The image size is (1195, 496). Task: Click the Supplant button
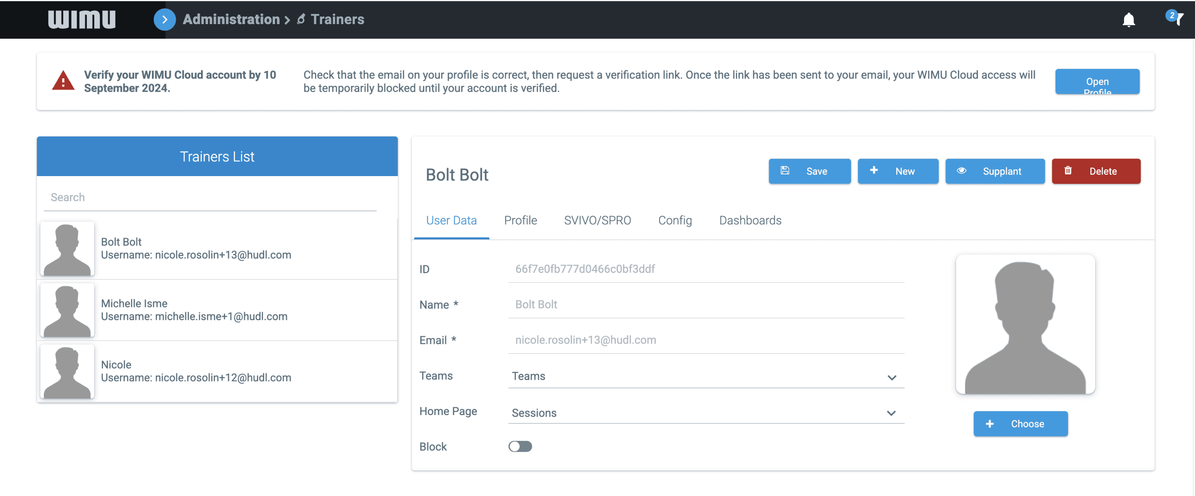[x=995, y=171]
